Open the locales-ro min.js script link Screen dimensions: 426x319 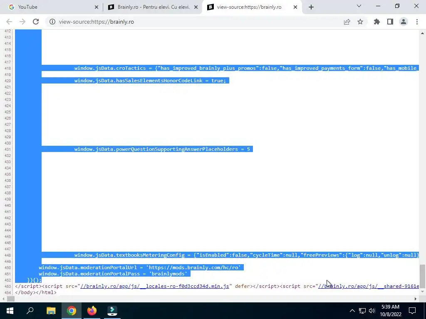coord(155,286)
